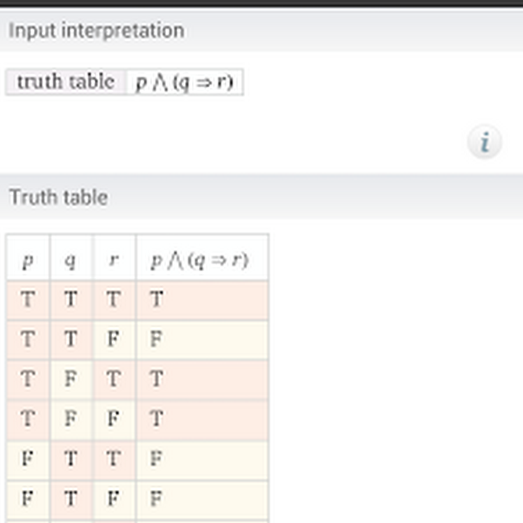Click the q value F in the T F T row
Viewport: 523px width, 523px height.
[x=71, y=379]
